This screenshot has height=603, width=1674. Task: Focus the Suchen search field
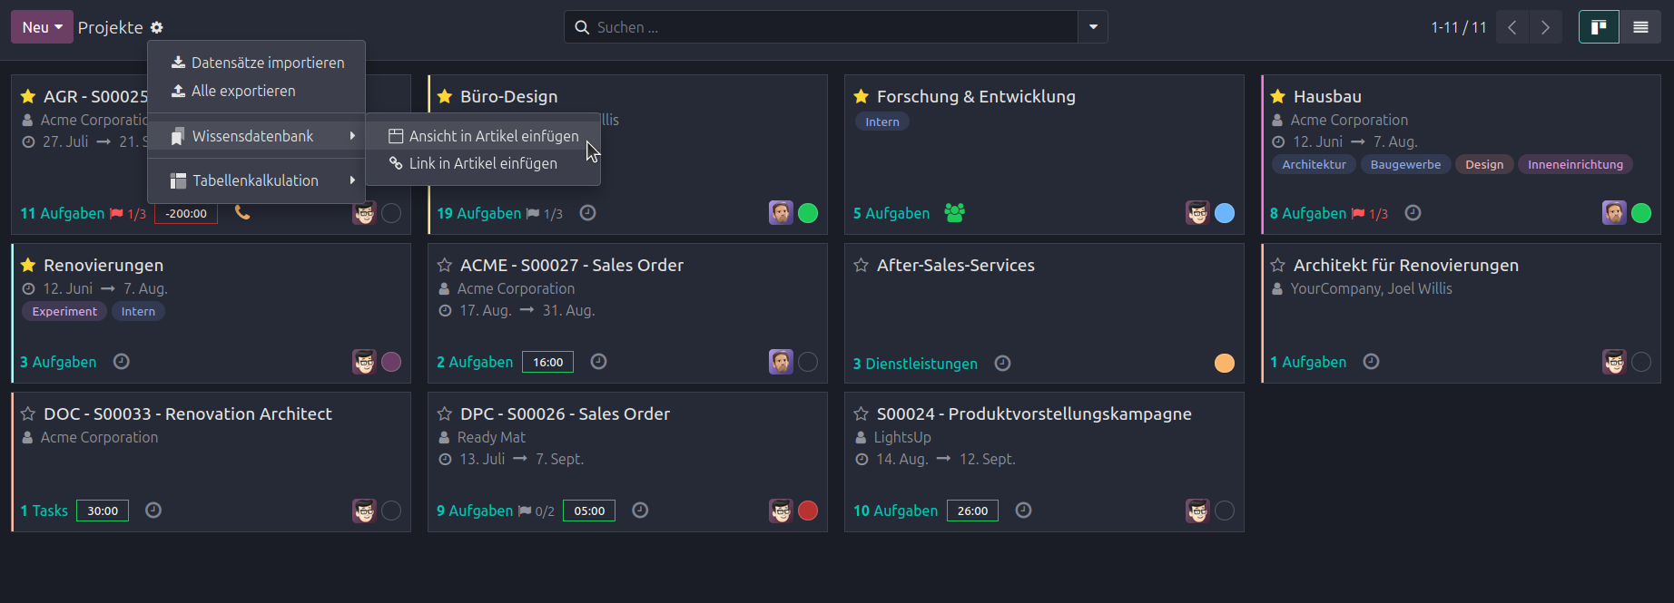(x=835, y=27)
